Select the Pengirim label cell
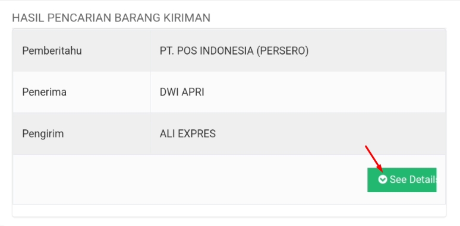The height and width of the screenshot is (226, 460). 81,134
